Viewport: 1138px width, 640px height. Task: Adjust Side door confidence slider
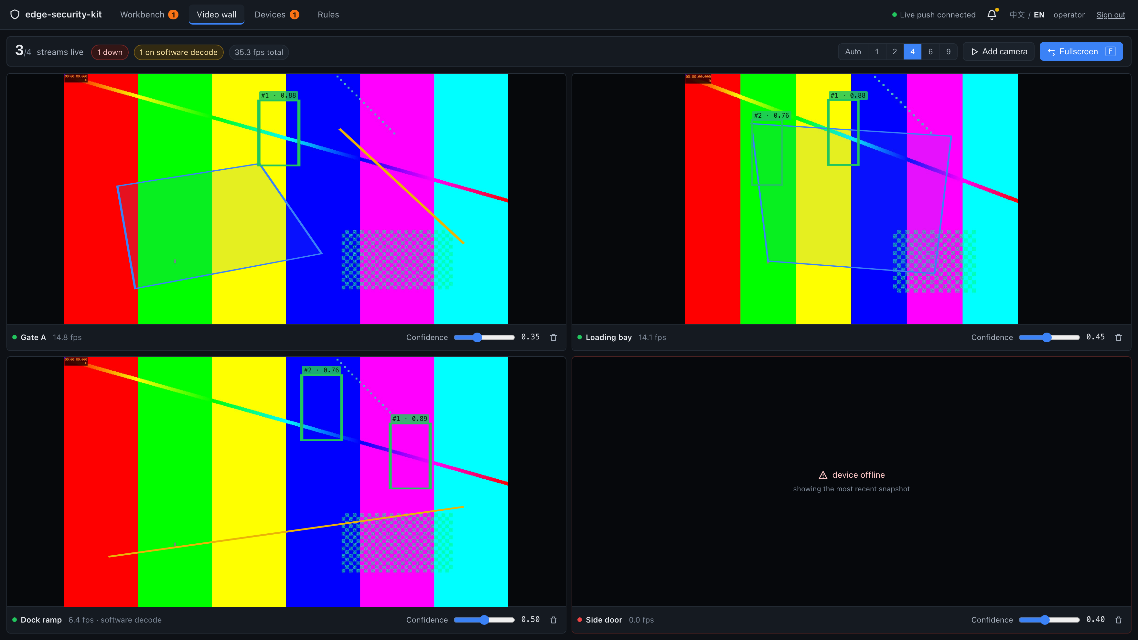pyautogui.click(x=1049, y=620)
